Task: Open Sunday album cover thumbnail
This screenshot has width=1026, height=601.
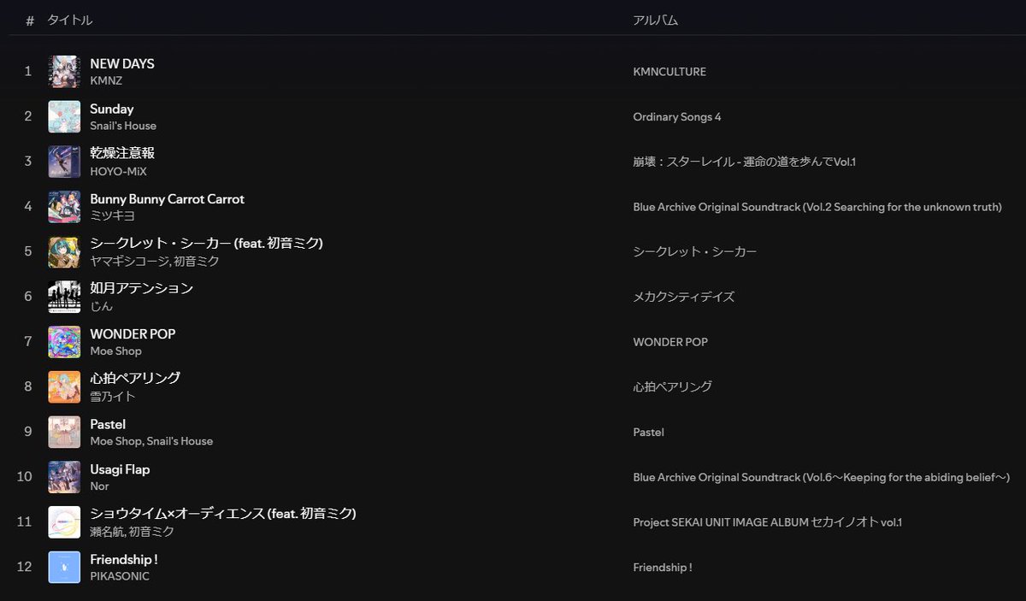Action: 64,117
